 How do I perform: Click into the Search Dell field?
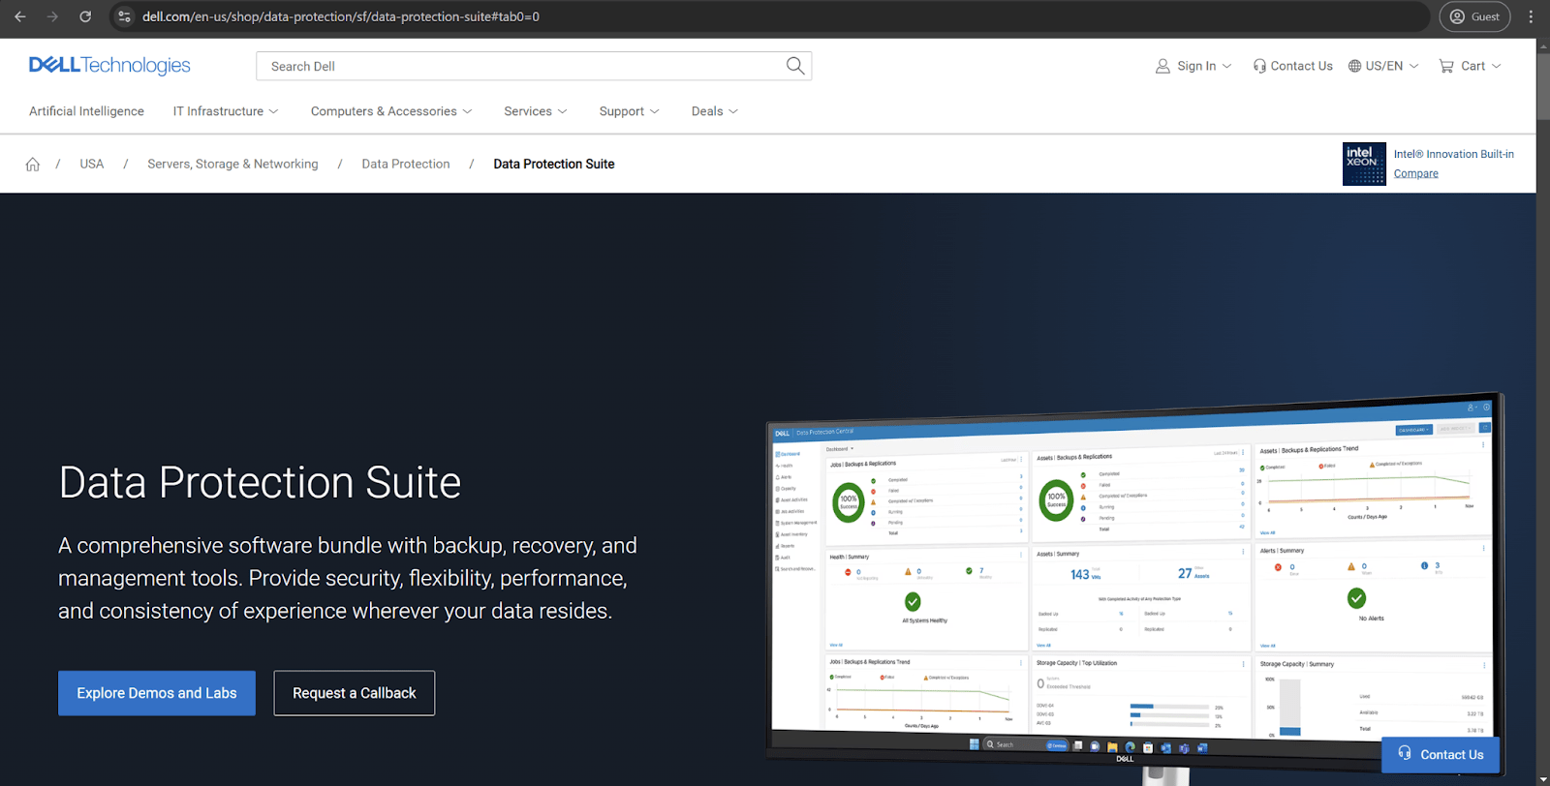click(523, 66)
